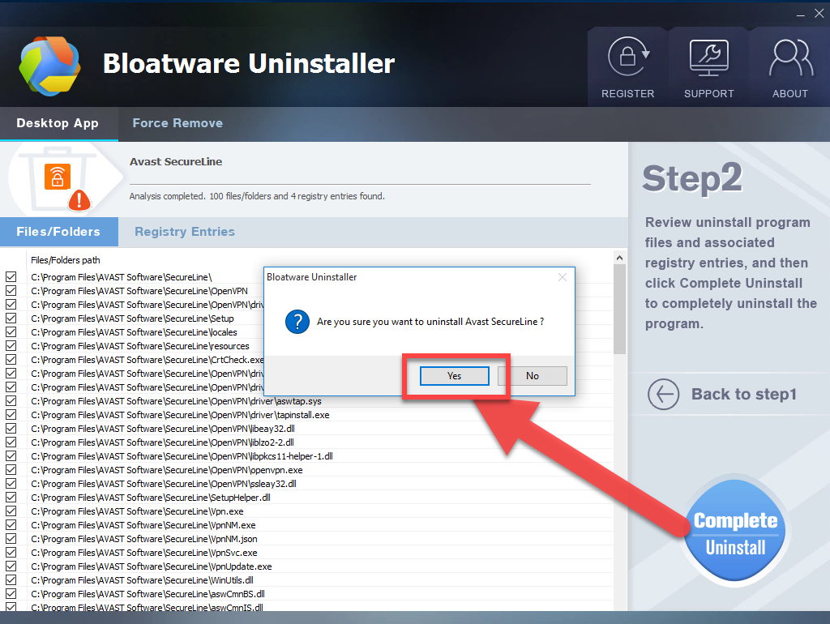Confirm uninstall by clicking Yes
The height and width of the screenshot is (624, 830).
pyautogui.click(x=454, y=376)
